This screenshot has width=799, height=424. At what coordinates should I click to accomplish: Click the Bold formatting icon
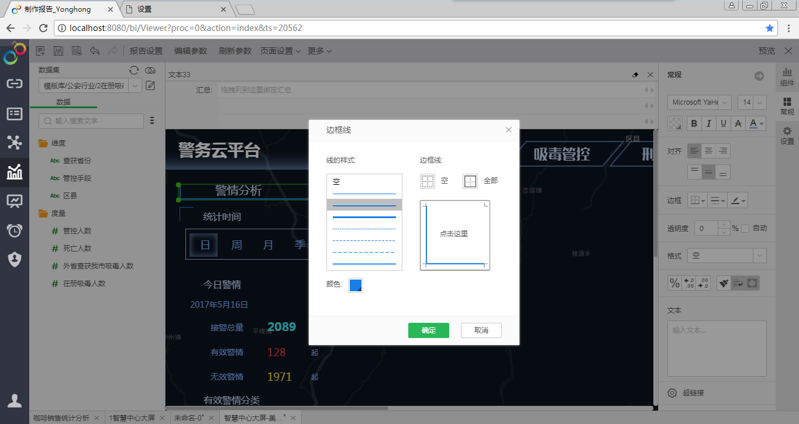694,123
